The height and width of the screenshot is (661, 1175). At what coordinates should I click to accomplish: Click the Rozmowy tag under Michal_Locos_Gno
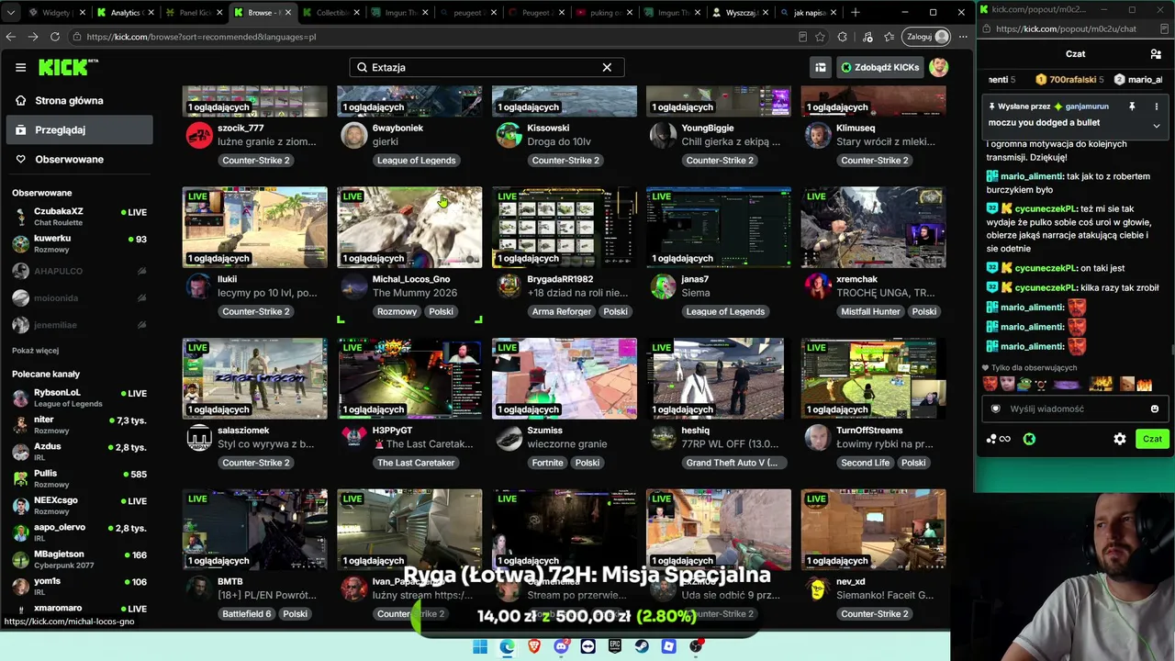coord(397,311)
